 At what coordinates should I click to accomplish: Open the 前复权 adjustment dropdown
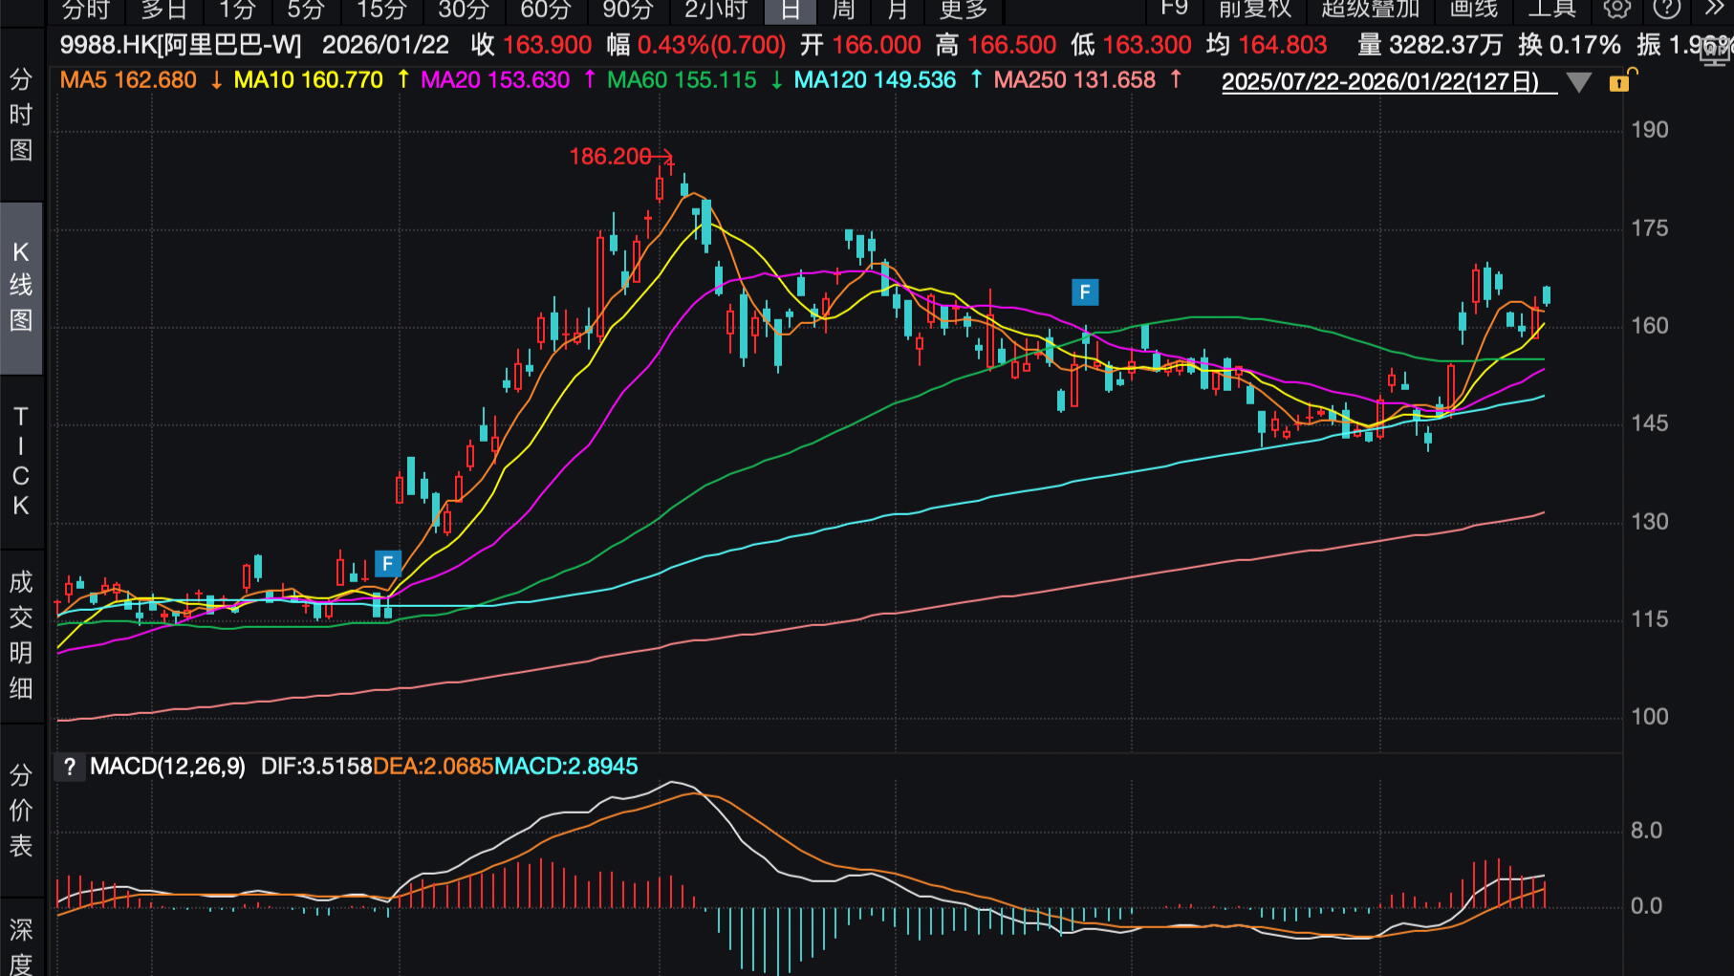[1254, 10]
